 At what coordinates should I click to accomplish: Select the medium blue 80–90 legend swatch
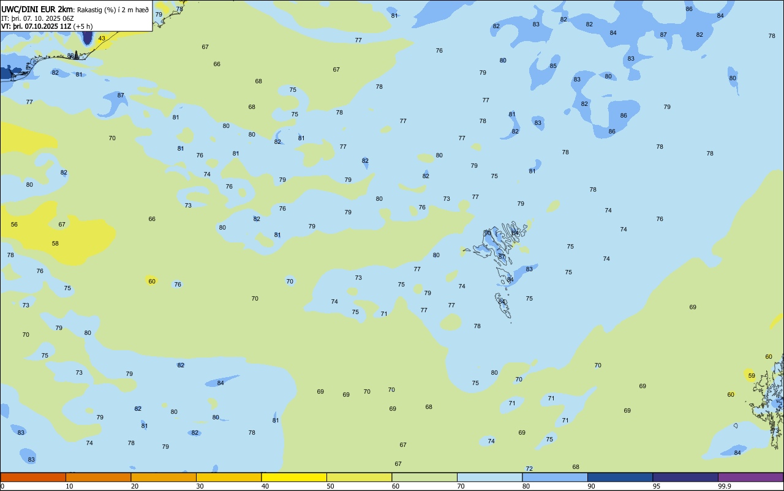[x=555, y=477]
